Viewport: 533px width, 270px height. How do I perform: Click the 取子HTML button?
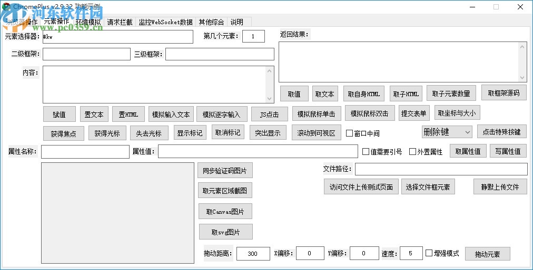(406, 94)
